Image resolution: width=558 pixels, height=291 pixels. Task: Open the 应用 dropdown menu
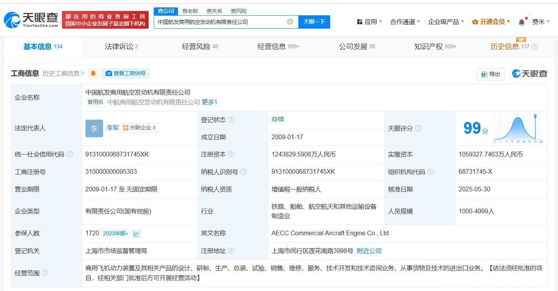tap(369, 22)
